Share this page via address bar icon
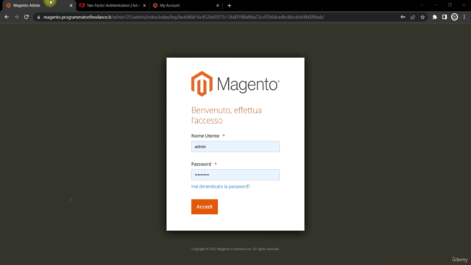This screenshot has height=265, width=471. [x=413, y=17]
